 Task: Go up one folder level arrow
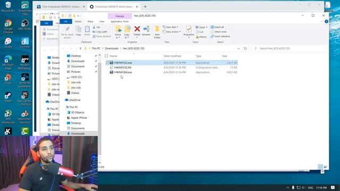click(x=80, y=48)
